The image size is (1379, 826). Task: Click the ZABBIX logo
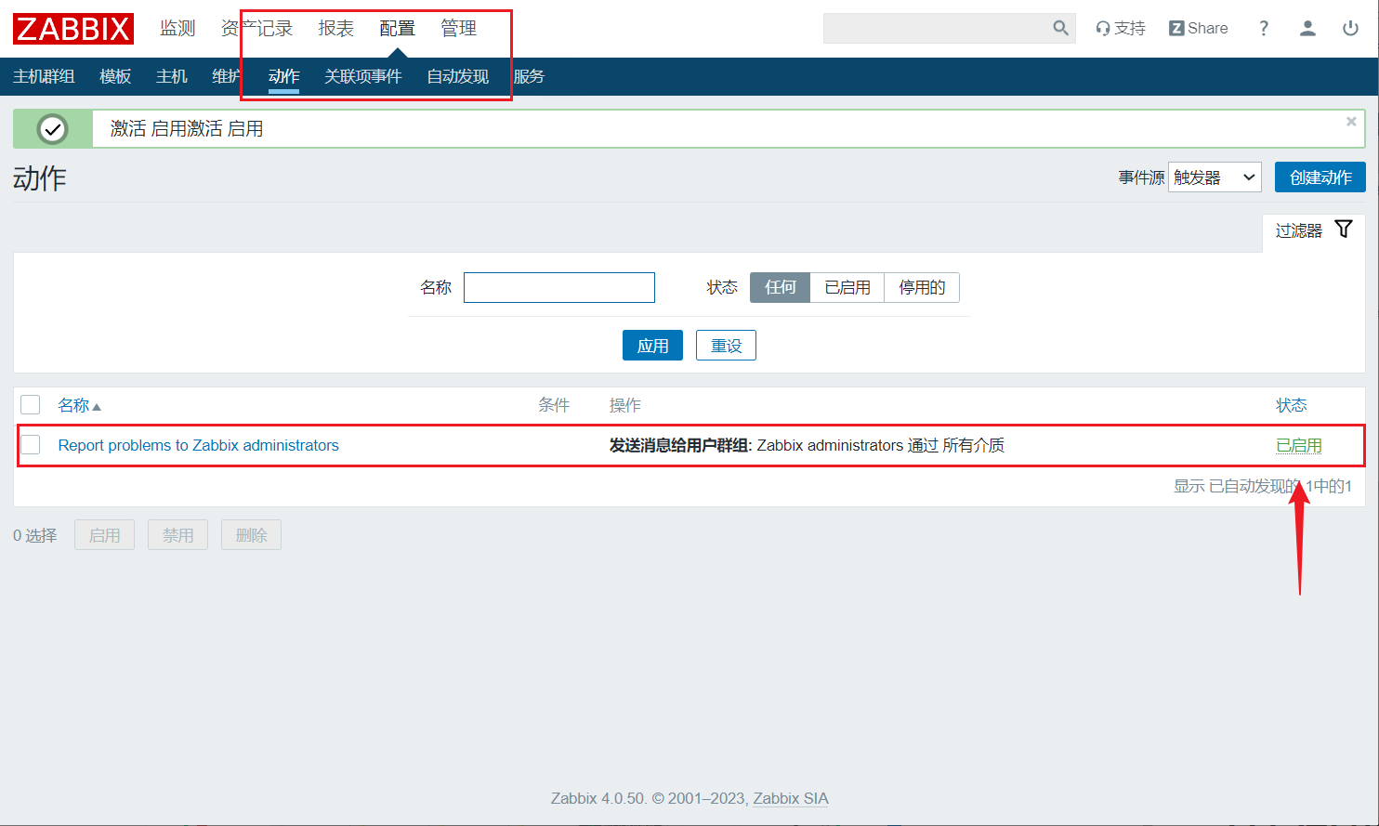pyautogui.click(x=72, y=29)
